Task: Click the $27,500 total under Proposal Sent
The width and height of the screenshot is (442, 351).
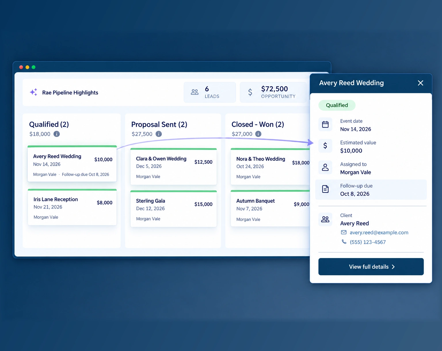Action: click(142, 134)
